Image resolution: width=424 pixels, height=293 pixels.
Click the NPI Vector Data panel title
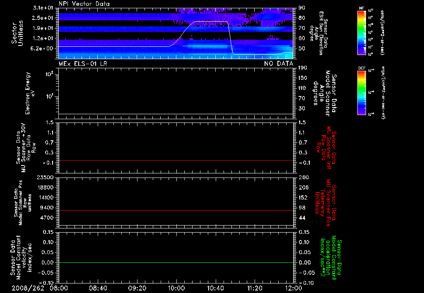[84, 4]
